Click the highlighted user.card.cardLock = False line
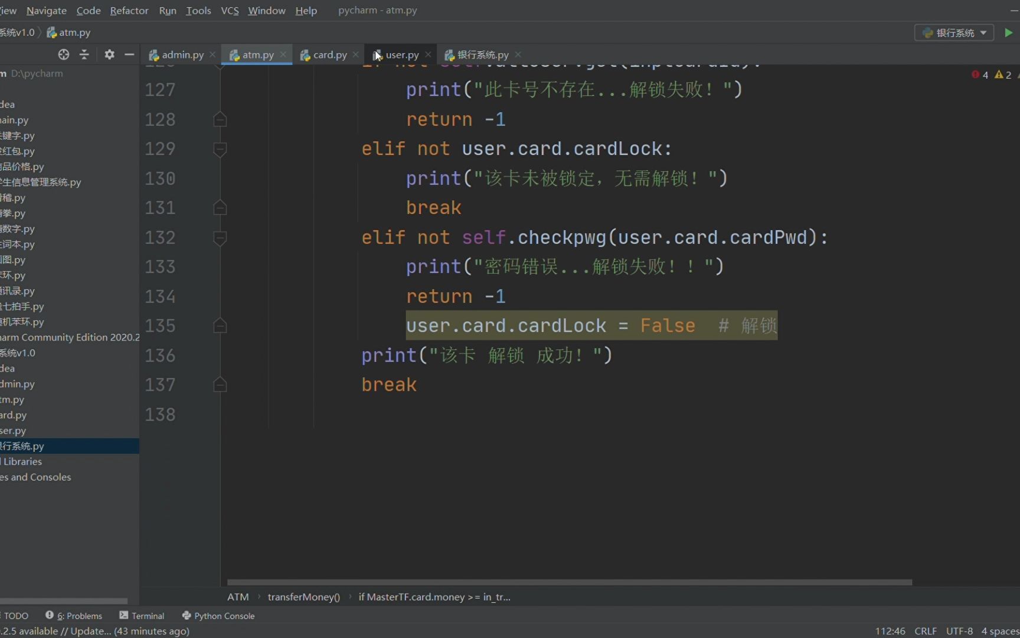 (x=591, y=325)
